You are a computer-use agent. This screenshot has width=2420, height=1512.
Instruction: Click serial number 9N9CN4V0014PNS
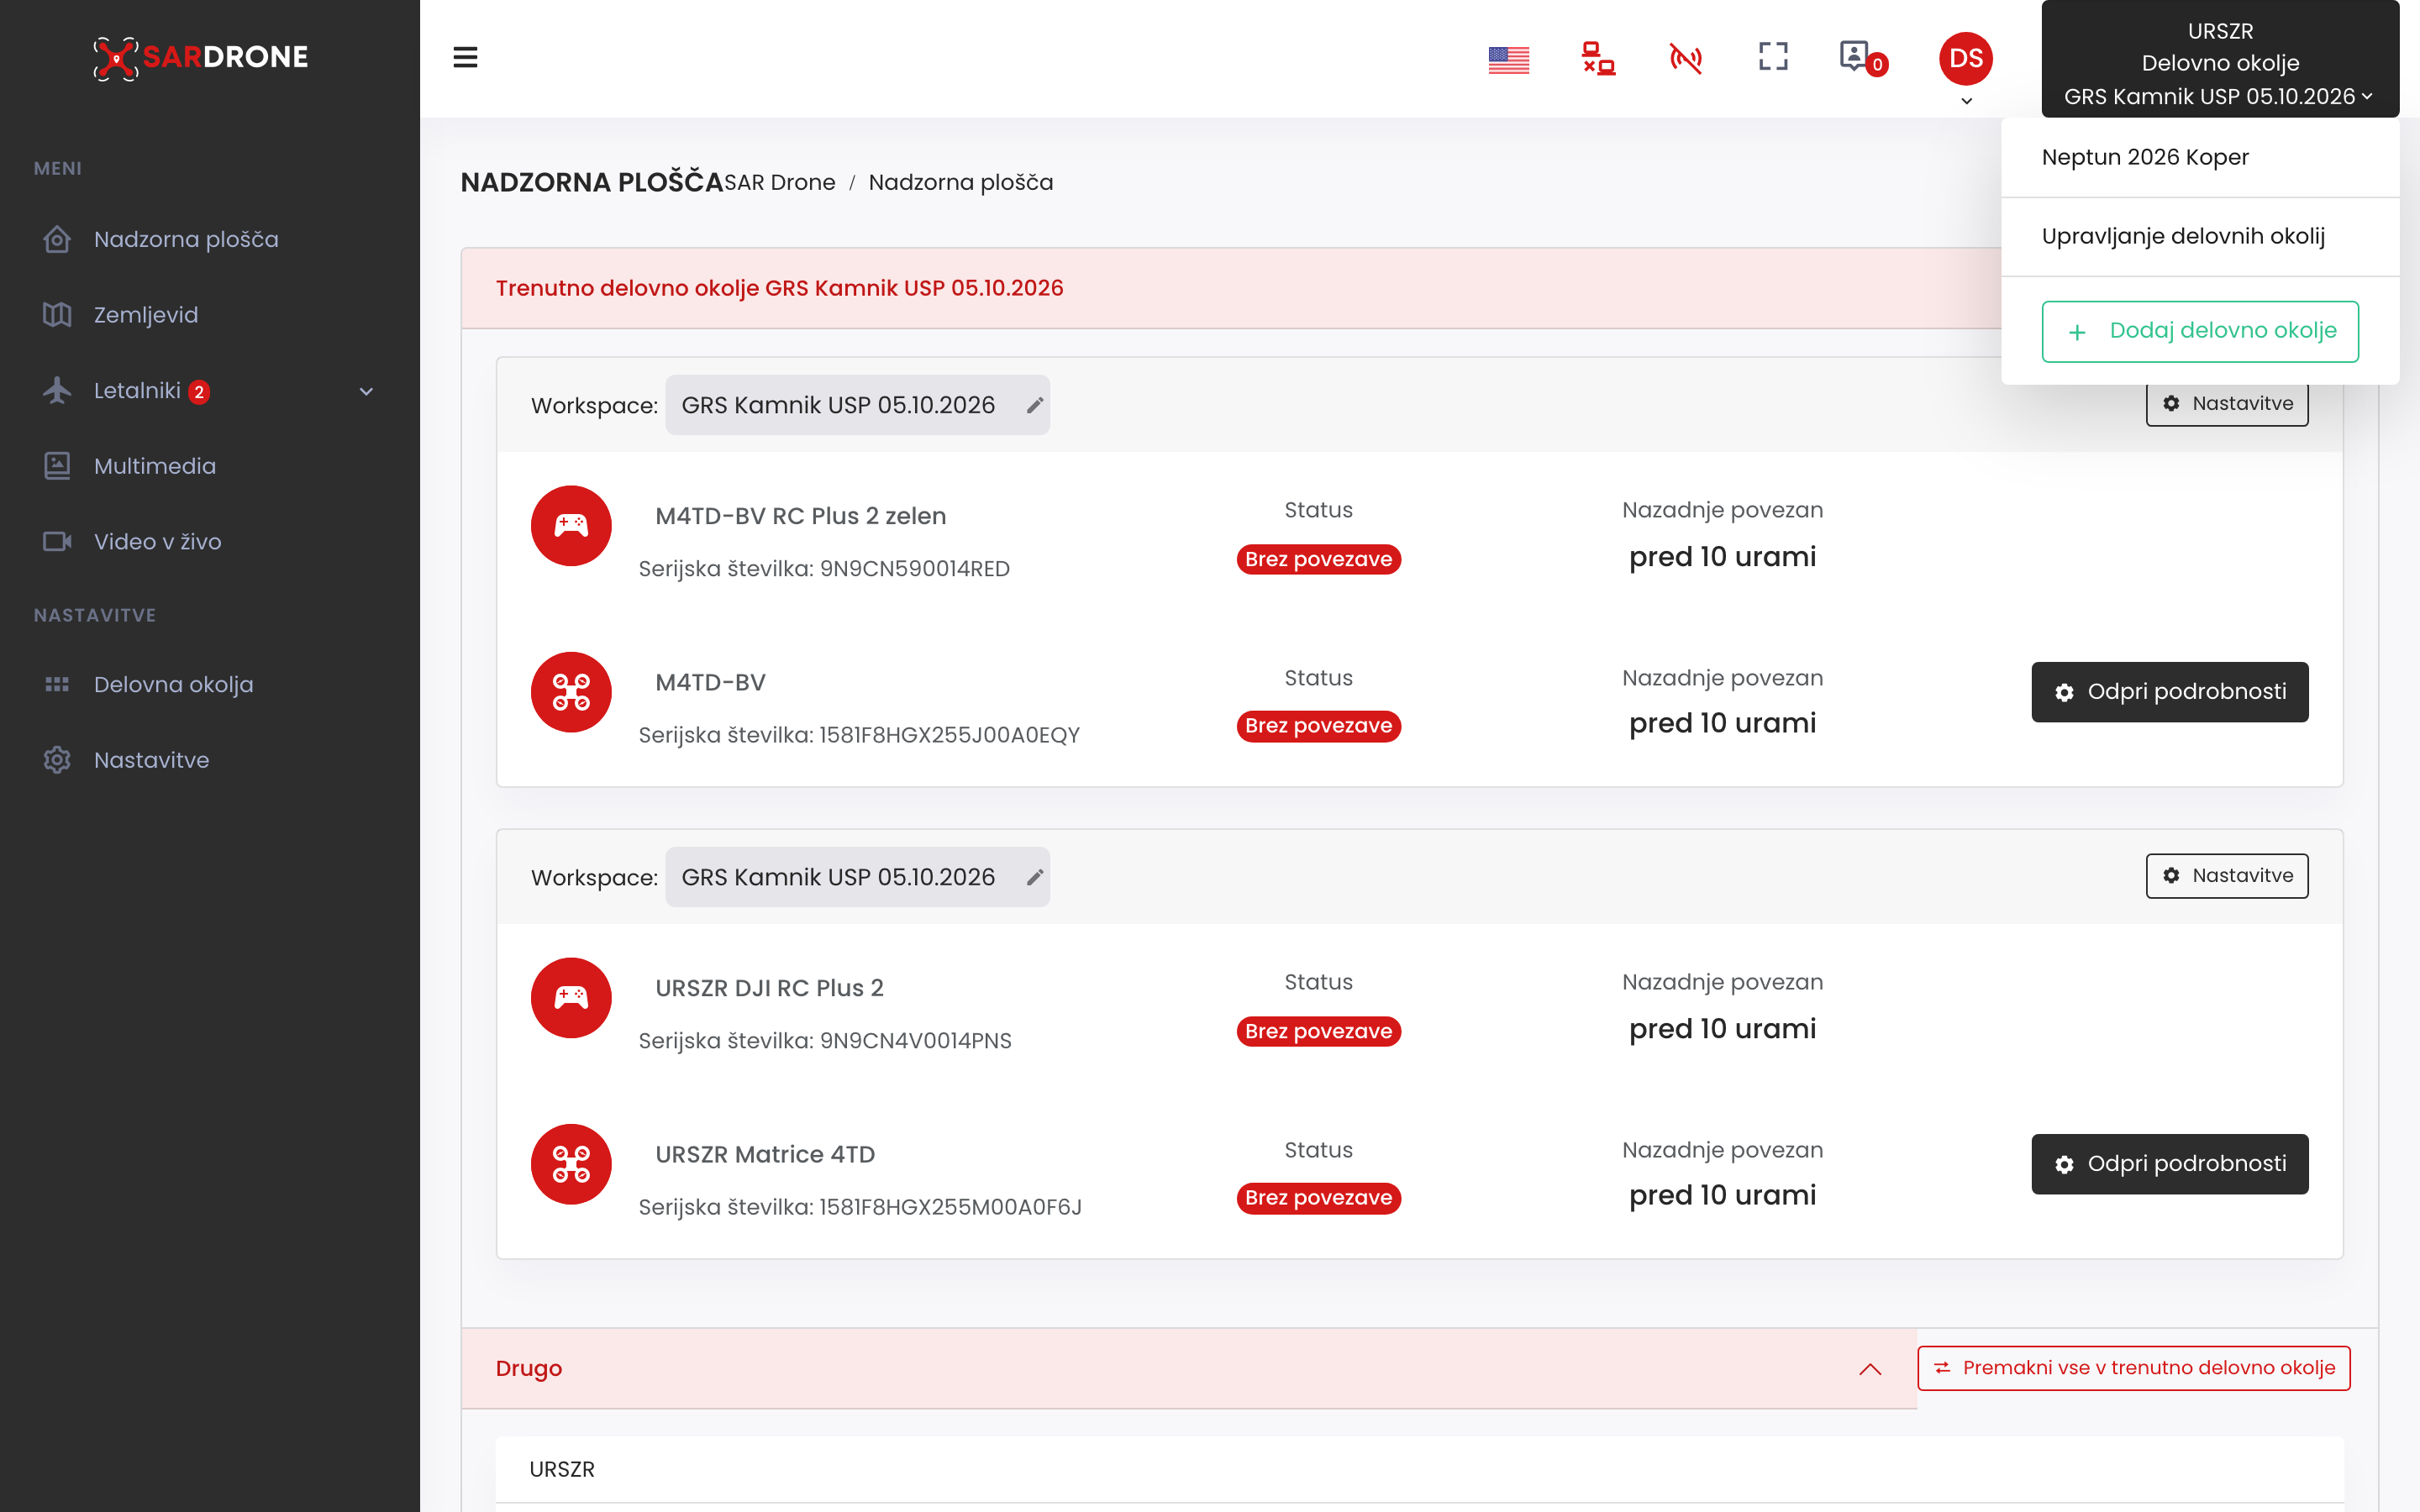click(915, 1041)
